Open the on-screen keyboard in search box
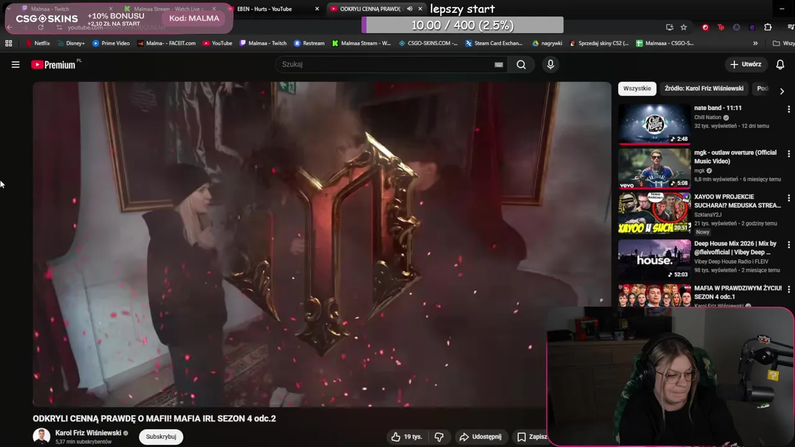 tap(499, 65)
